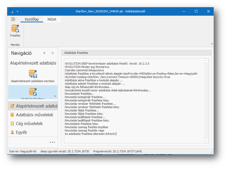Collapse the ribbon with the chevron
228x169 pixels.
(x=212, y=44)
